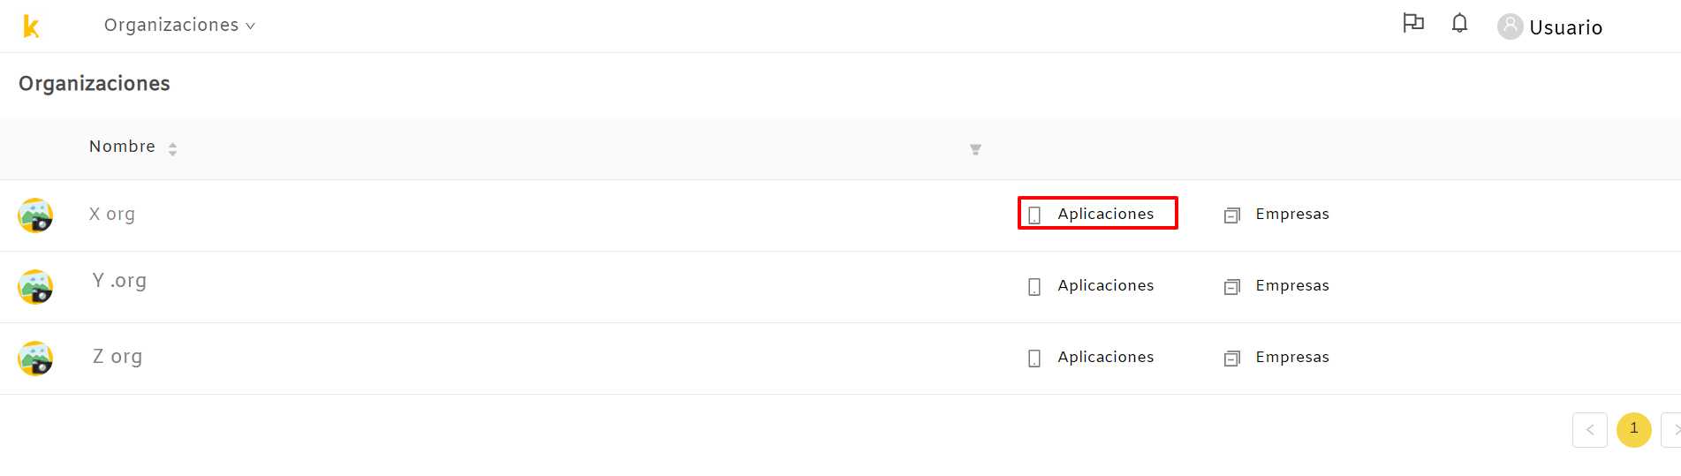The image size is (1681, 476).
Task: Click Y .org avatar image
Action: [x=35, y=287]
